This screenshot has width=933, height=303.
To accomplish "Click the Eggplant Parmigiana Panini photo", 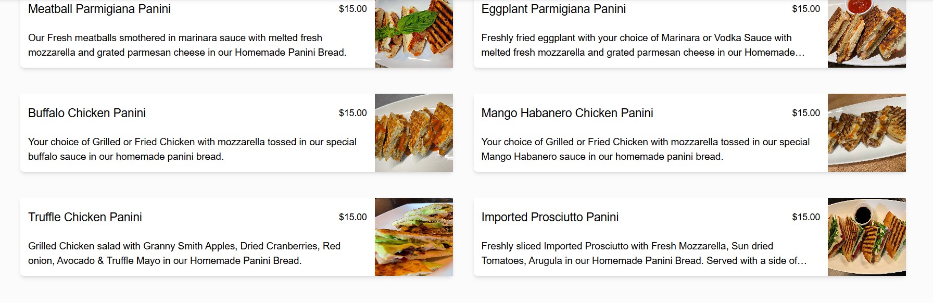I will [867, 33].
